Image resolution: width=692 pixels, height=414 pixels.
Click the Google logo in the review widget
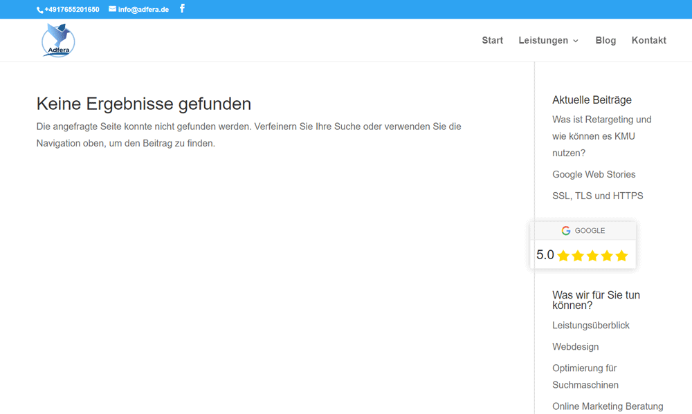tap(566, 231)
